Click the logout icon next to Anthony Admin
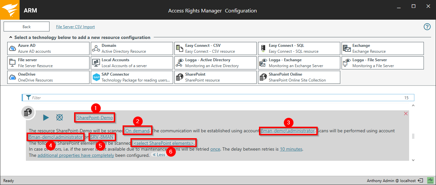The width and height of the screenshot is (436, 185). 421,180
